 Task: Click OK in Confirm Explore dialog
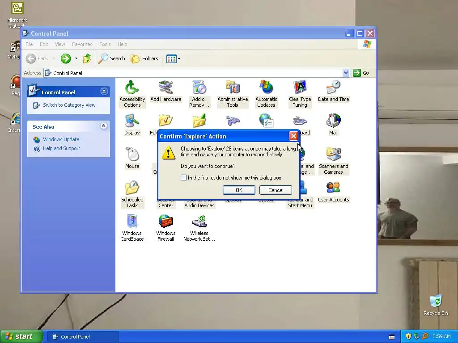point(239,190)
